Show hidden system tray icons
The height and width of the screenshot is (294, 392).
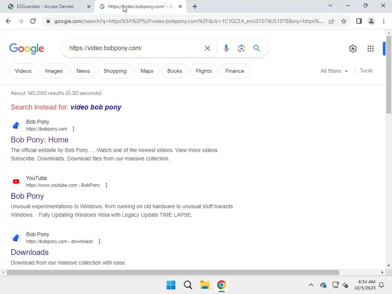pos(311,285)
